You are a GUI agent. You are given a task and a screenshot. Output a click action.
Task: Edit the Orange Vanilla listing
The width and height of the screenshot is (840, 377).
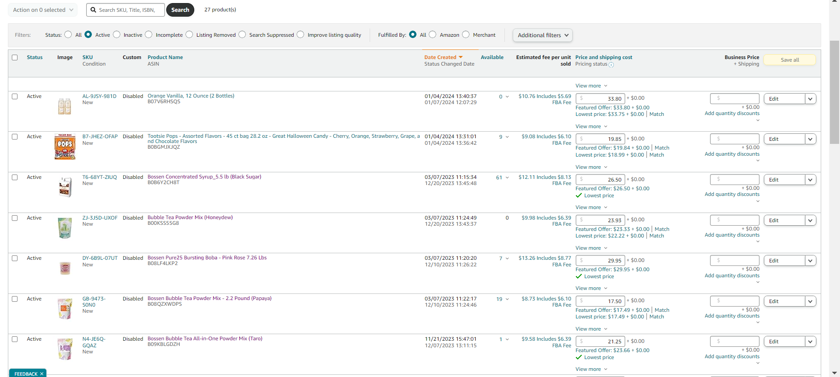pos(784,99)
